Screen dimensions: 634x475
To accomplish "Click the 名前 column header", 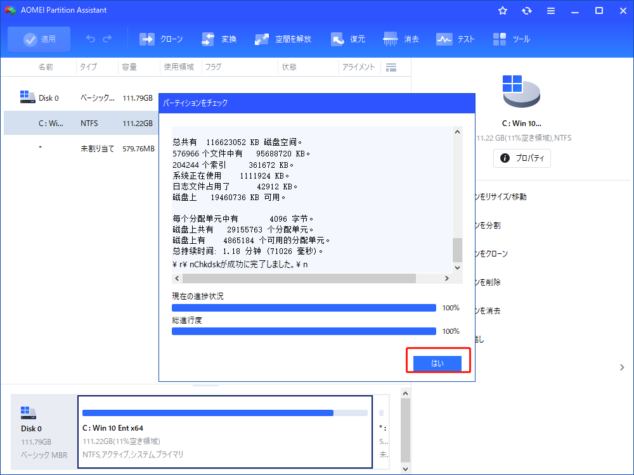I will [46, 67].
